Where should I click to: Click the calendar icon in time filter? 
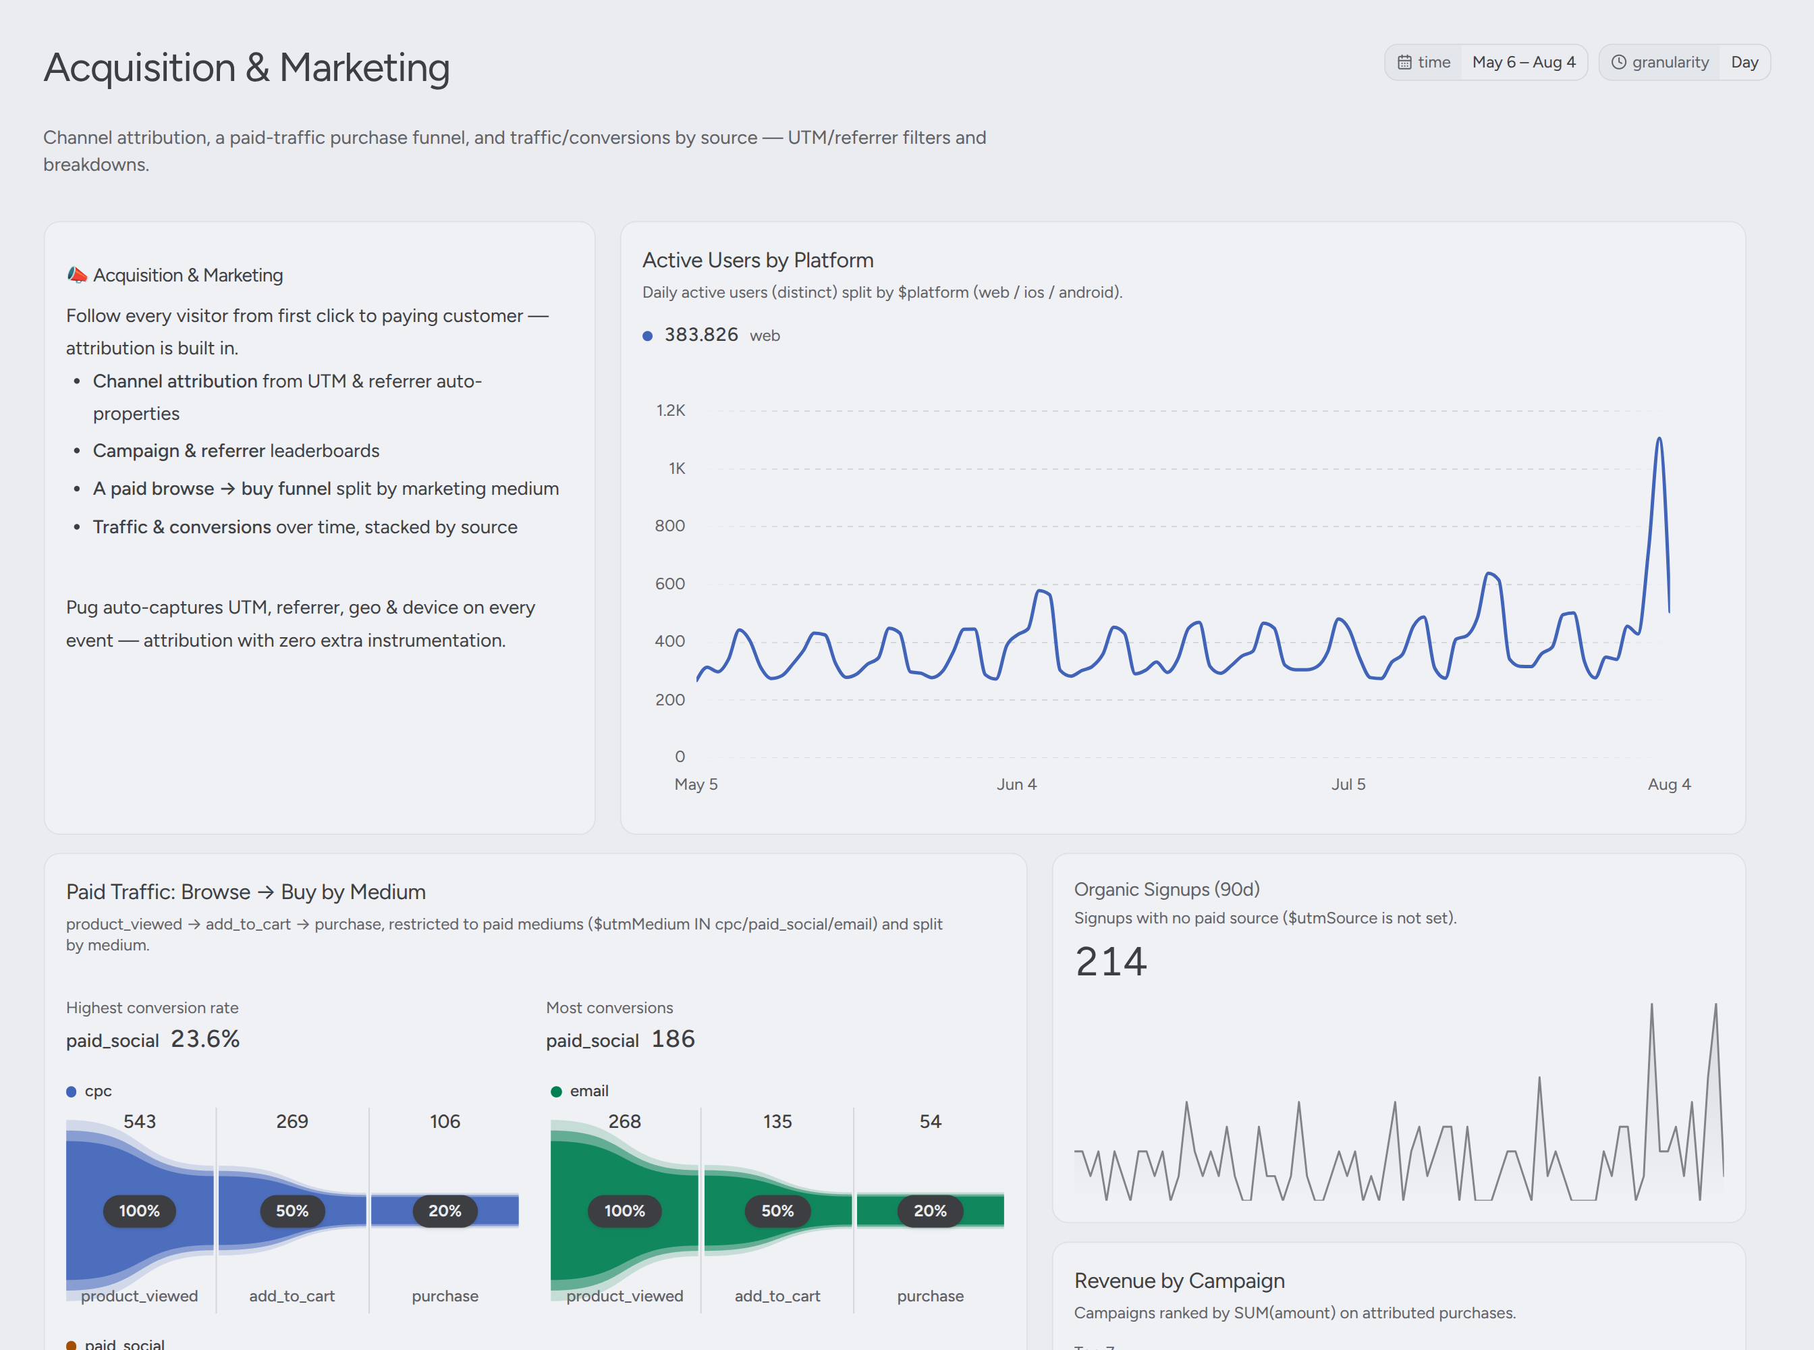point(1404,62)
